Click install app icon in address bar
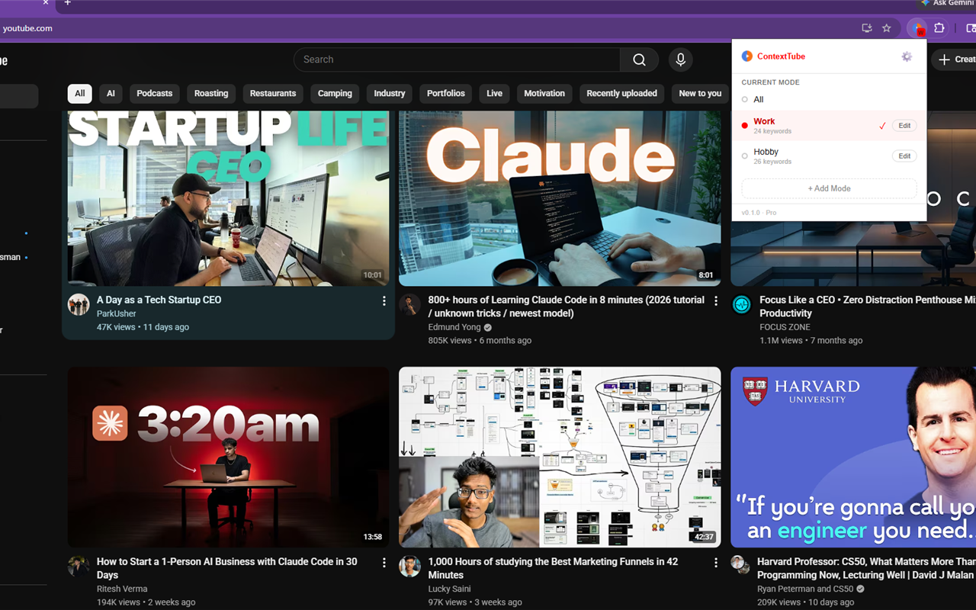 click(x=867, y=28)
